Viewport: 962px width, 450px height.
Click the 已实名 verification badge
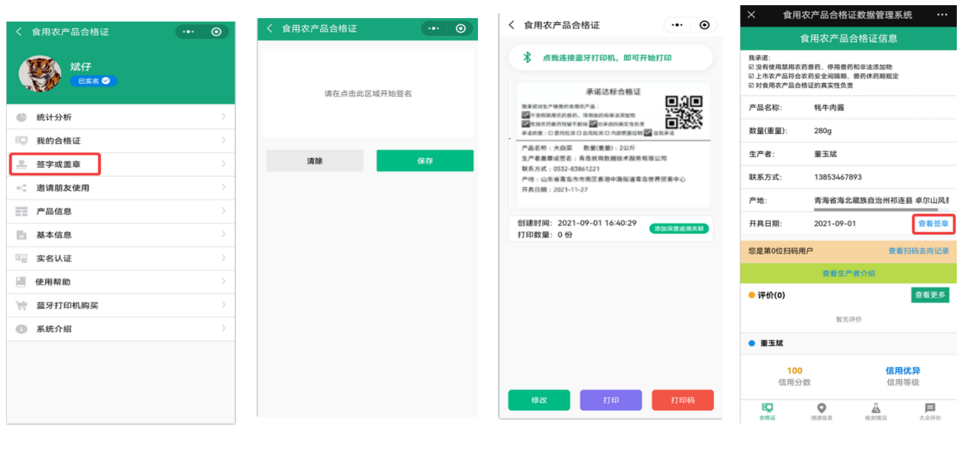[x=93, y=81]
